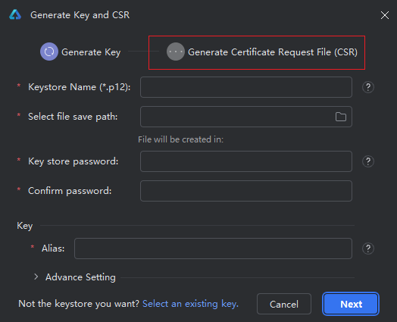
Task: Click the Cancel button
Action: click(x=284, y=304)
